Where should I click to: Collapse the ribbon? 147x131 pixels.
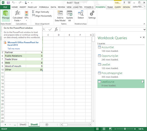coord(144,24)
